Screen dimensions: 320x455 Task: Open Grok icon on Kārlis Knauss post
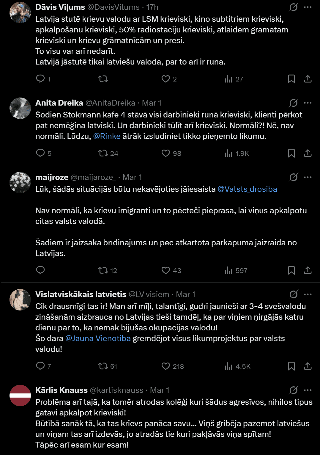pos(293,390)
